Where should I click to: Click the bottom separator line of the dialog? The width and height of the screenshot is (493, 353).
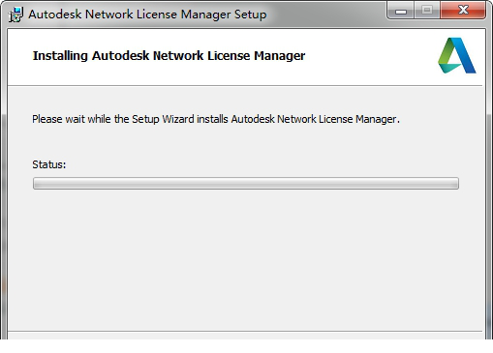pyautogui.click(x=245, y=331)
